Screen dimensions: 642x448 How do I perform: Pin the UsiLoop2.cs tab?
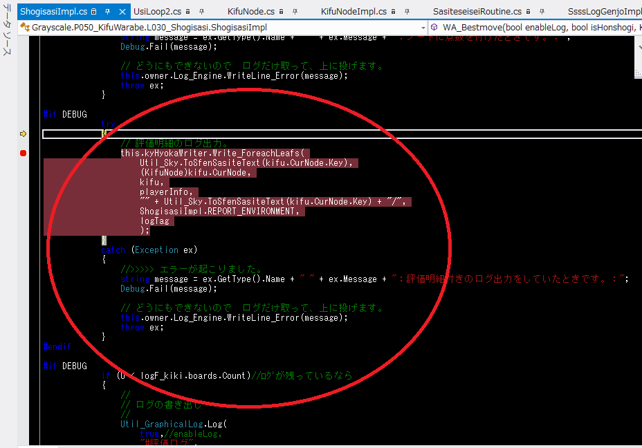click(x=201, y=12)
